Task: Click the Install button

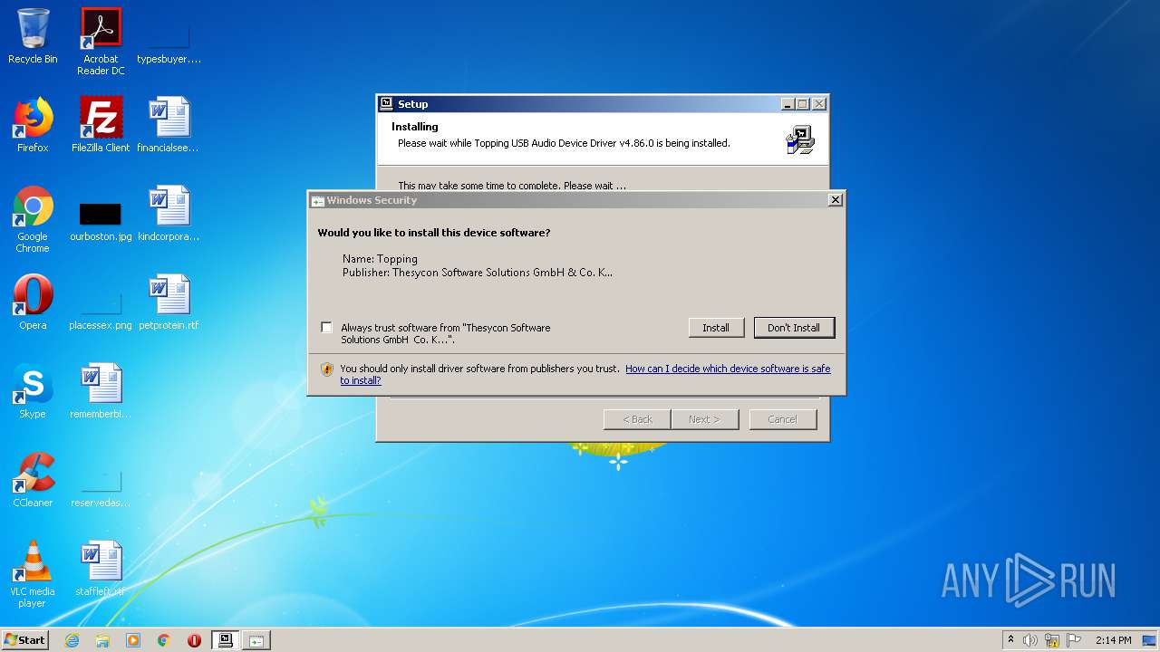Action: tap(716, 328)
